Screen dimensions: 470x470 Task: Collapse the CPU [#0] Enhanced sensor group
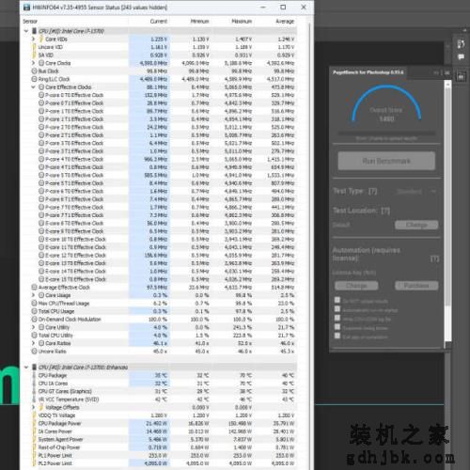click(x=26, y=368)
